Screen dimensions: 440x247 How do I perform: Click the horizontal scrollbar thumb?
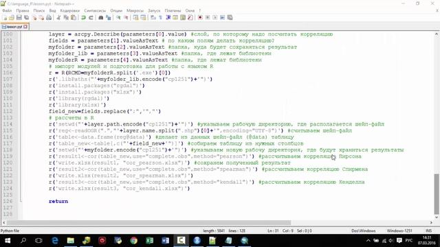(x=149, y=222)
